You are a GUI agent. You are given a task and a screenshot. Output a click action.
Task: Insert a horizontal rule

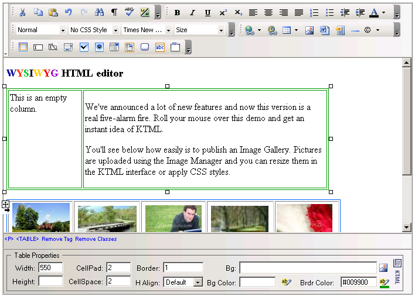(355, 31)
